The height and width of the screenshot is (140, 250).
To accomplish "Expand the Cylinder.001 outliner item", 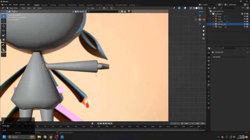I will (x=213, y=24).
